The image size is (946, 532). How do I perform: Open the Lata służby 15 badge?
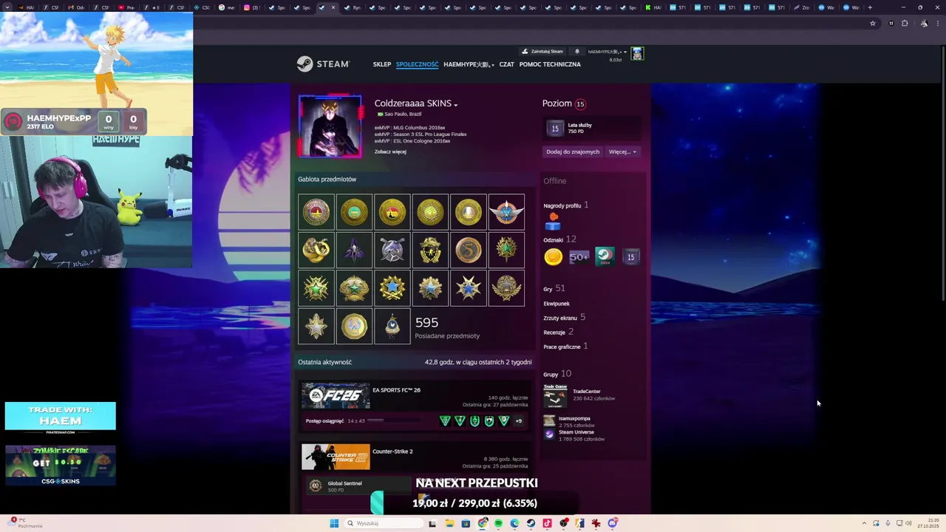555,129
